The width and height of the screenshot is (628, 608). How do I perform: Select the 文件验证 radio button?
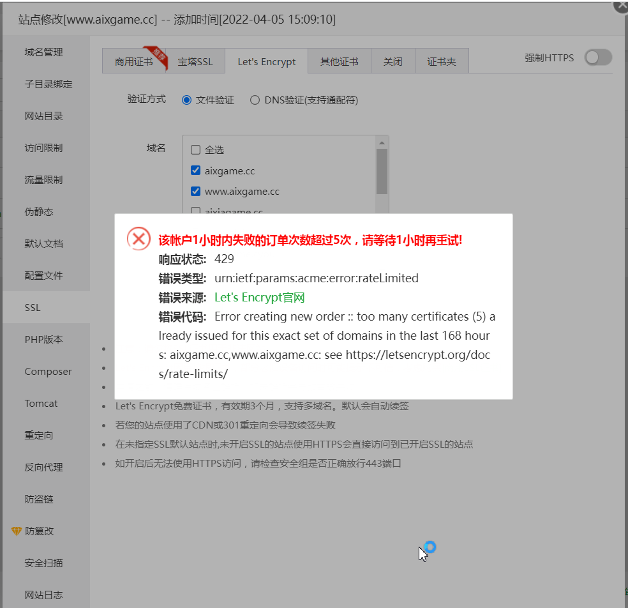(186, 100)
